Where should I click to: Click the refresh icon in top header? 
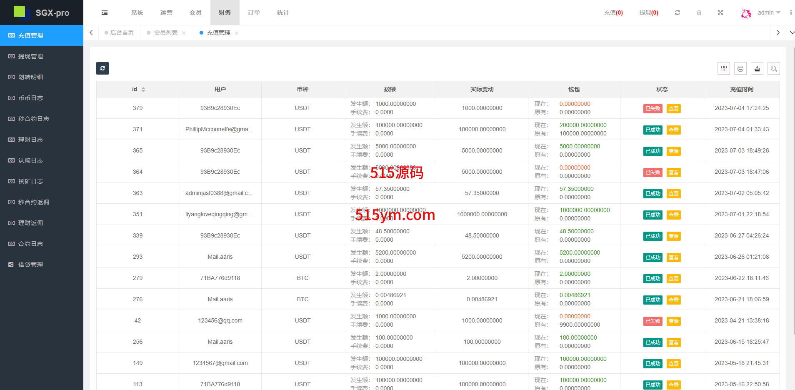677,12
